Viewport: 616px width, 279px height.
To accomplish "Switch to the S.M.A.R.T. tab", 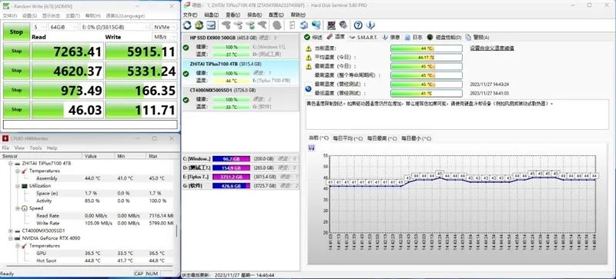I will 363,37.
